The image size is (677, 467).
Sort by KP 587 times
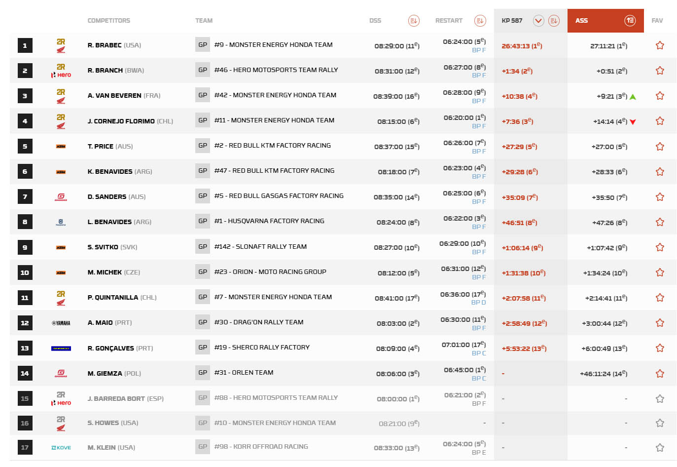coord(554,21)
